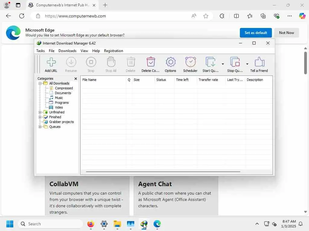Select the Documents category
Viewport: 309px width, 231px height.
click(63, 93)
